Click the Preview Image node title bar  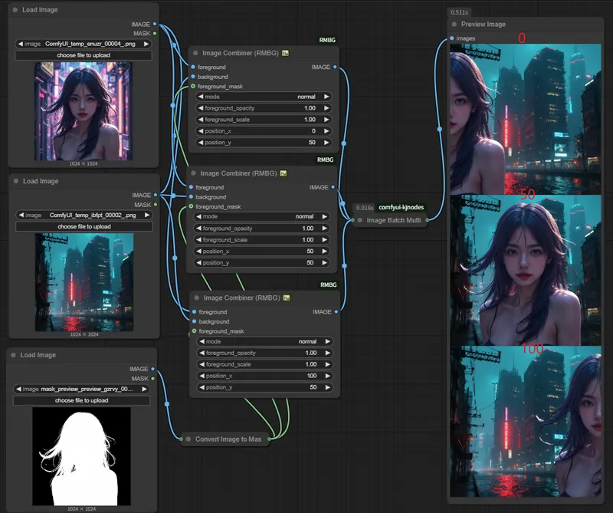click(521, 24)
